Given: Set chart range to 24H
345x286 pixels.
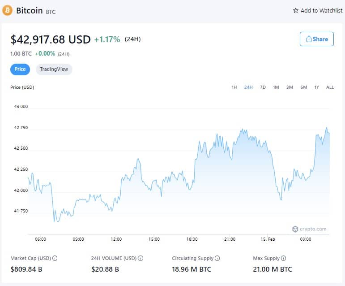Looking at the screenshot, I should tap(248, 87).
